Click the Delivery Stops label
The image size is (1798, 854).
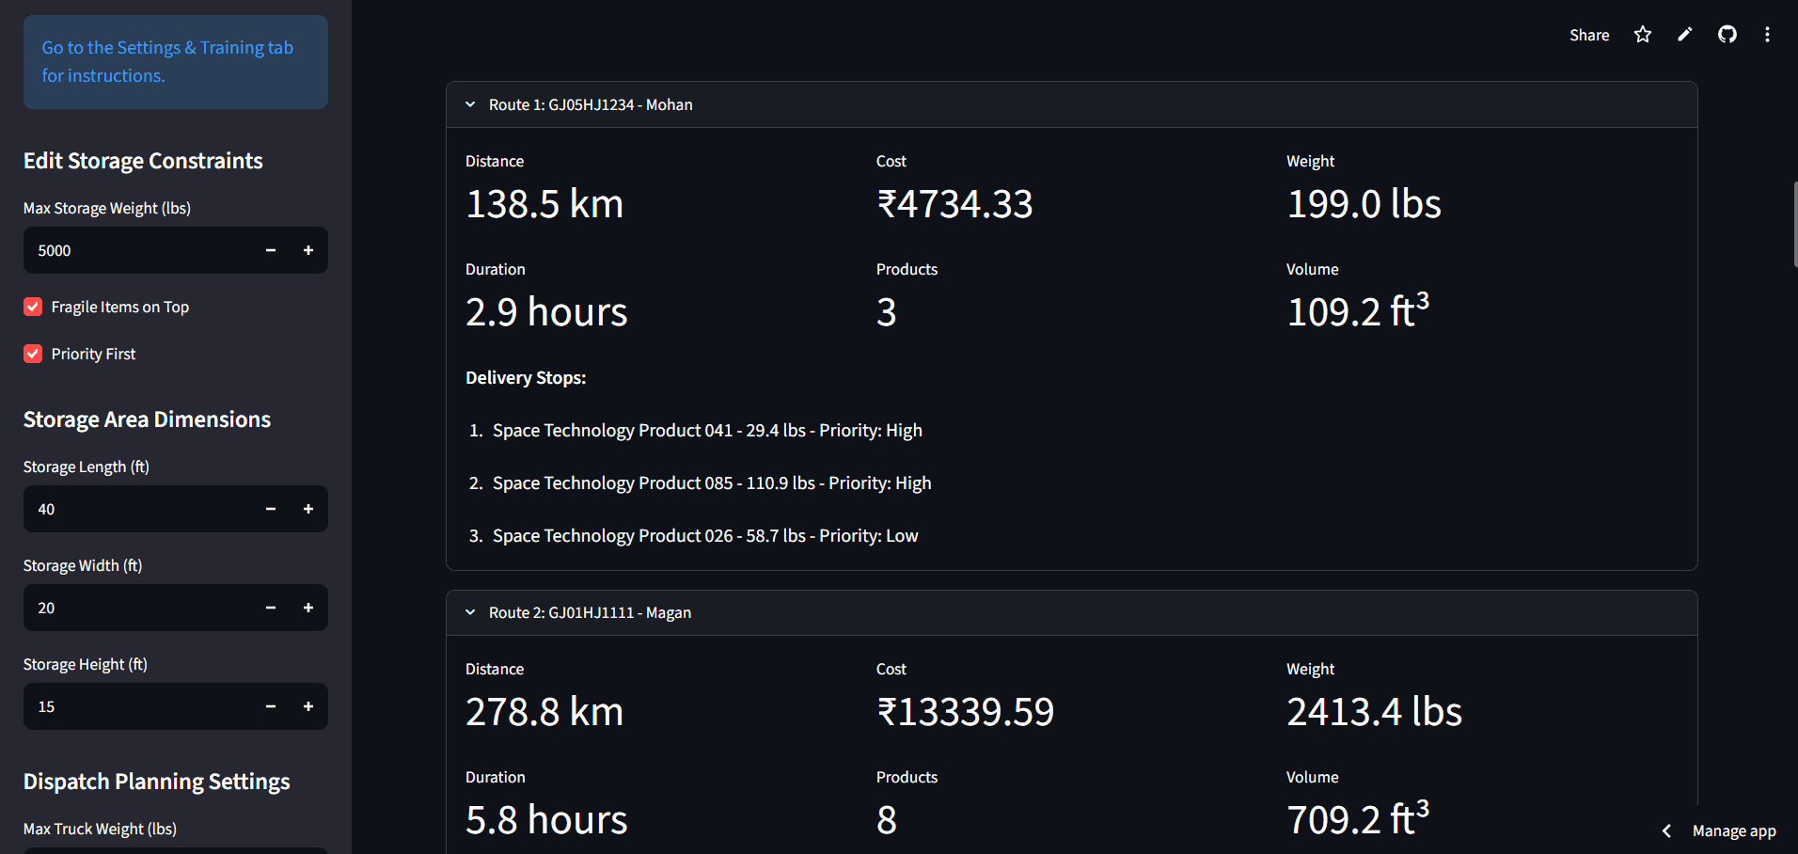(526, 377)
